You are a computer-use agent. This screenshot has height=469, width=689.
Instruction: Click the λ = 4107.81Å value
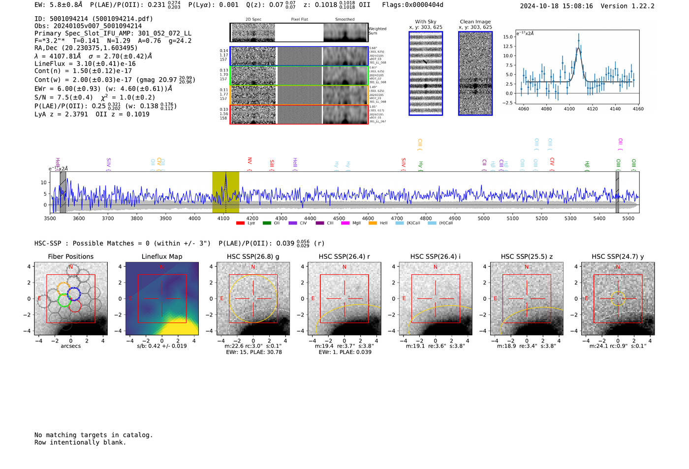point(58,56)
